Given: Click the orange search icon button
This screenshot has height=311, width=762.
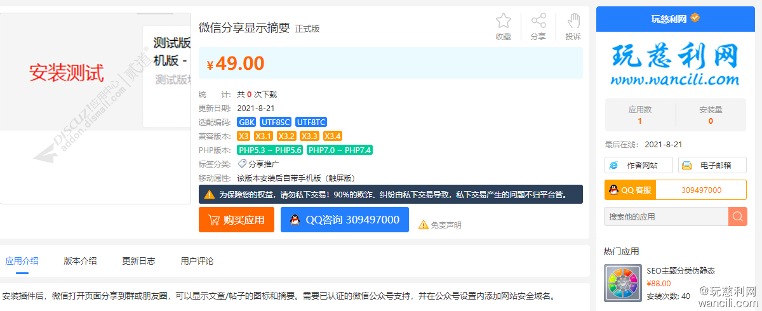Looking at the screenshot, I should 738,216.
